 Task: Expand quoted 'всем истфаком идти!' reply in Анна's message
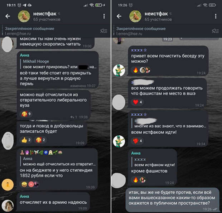click(x=154, y=162)
